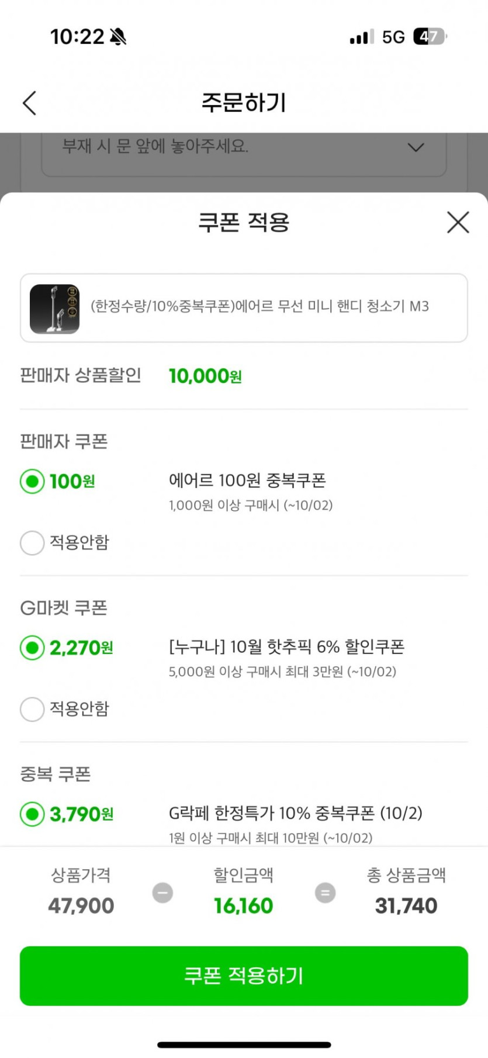Screen dimensions: 488x1058
Task: Tap the minus symbol between price totals
Action: point(162,893)
